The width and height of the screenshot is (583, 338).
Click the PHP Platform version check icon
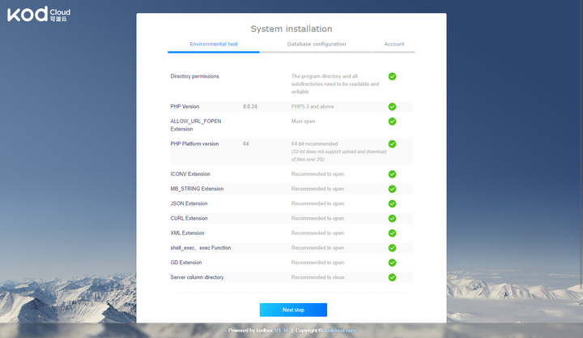[392, 143]
